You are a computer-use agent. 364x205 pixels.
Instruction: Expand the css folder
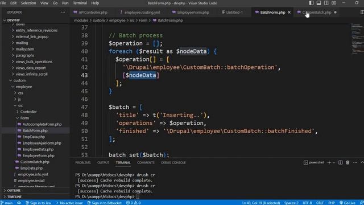pyautogui.click(x=20, y=93)
